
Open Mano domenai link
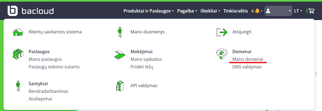tap(248, 59)
